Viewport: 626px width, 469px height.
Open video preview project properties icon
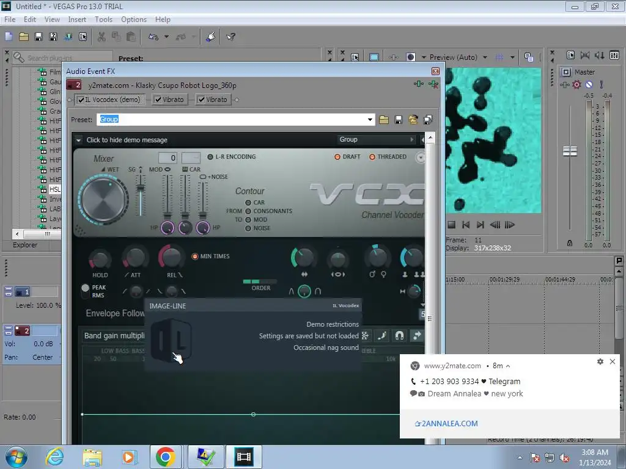tap(355, 57)
